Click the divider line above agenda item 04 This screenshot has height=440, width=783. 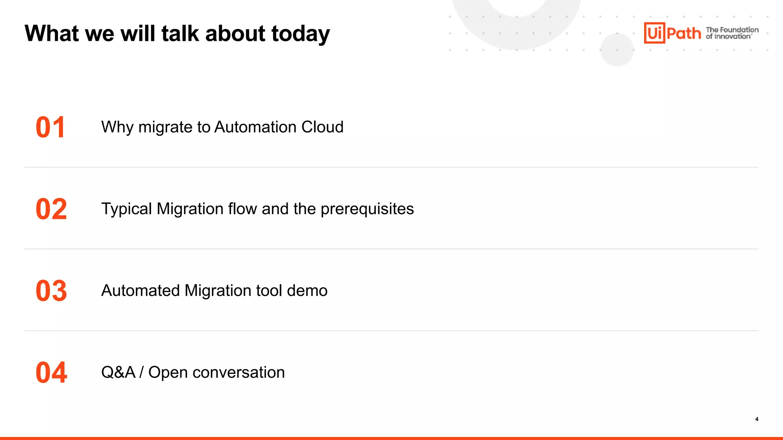pos(391,331)
